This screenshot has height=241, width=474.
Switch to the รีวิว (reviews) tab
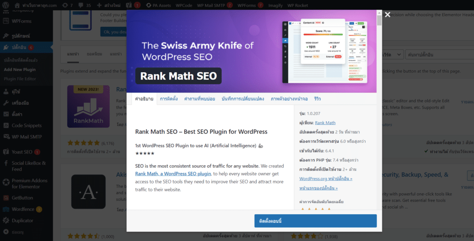click(x=318, y=99)
